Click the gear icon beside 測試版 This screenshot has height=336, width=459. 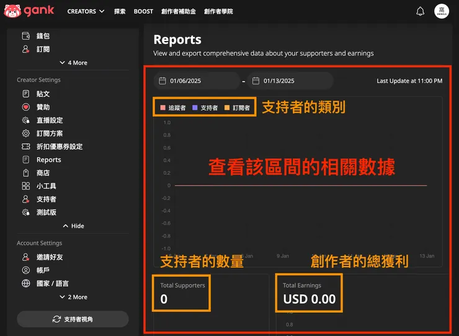(x=26, y=212)
